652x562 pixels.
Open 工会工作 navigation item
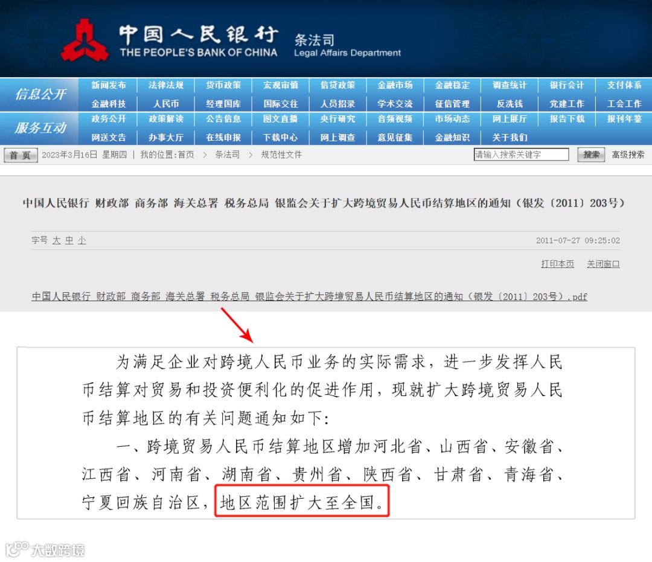click(624, 103)
